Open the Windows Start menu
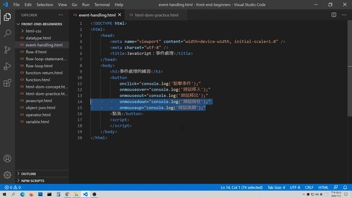The image size is (352, 198). [4, 194]
